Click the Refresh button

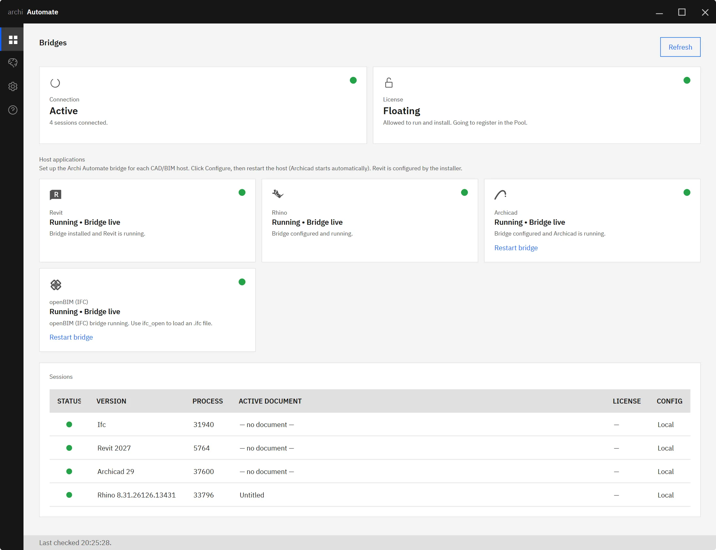coord(680,47)
